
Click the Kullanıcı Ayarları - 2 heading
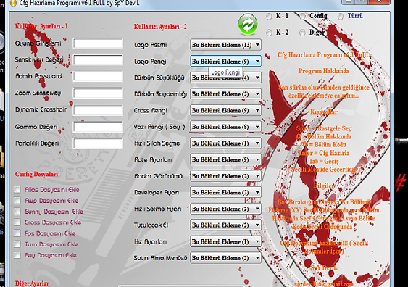click(x=160, y=27)
